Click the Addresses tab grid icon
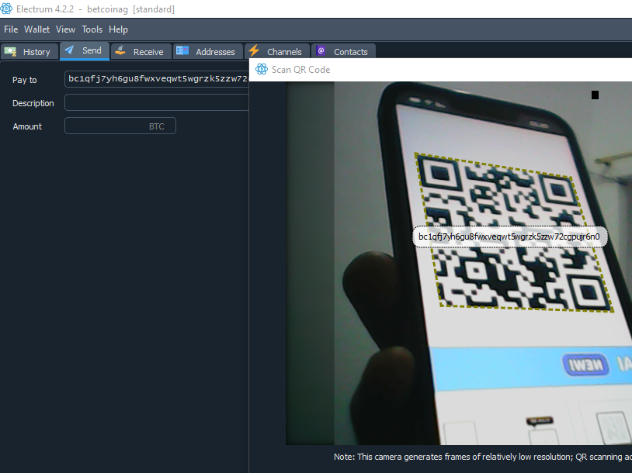632x473 pixels. (x=182, y=50)
